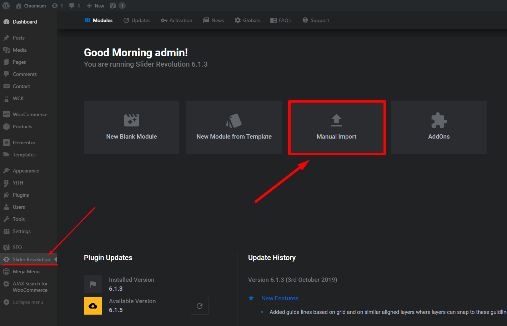
Task: Open the AddOns card
Action: (x=439, y=128)
